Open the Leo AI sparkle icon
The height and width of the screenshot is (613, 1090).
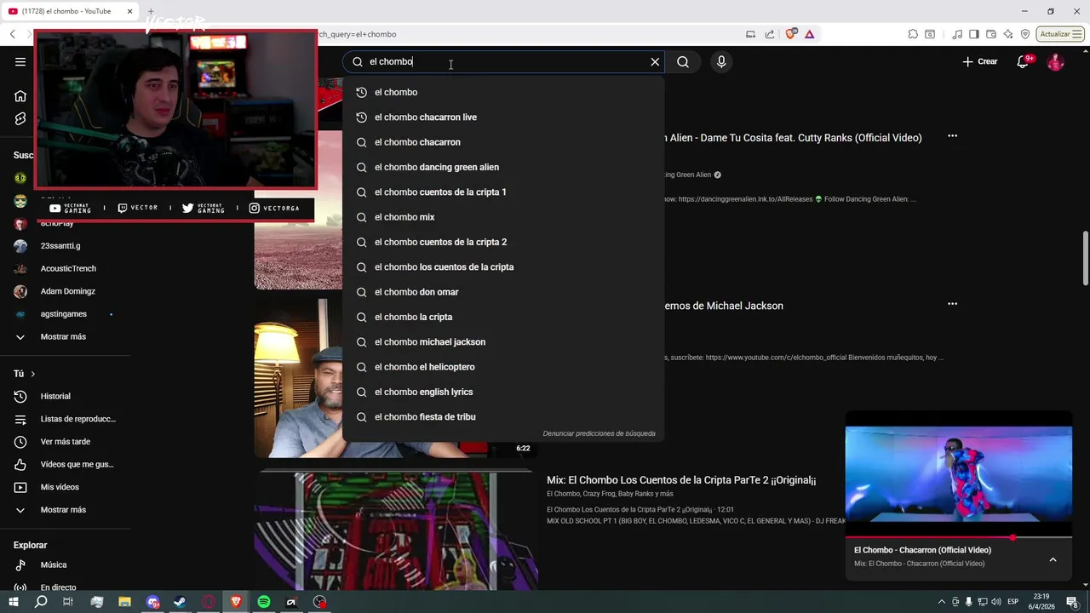(1008, 34)
